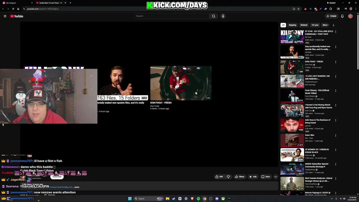
Task: Click the Ask button
Action: pos(253,177)
